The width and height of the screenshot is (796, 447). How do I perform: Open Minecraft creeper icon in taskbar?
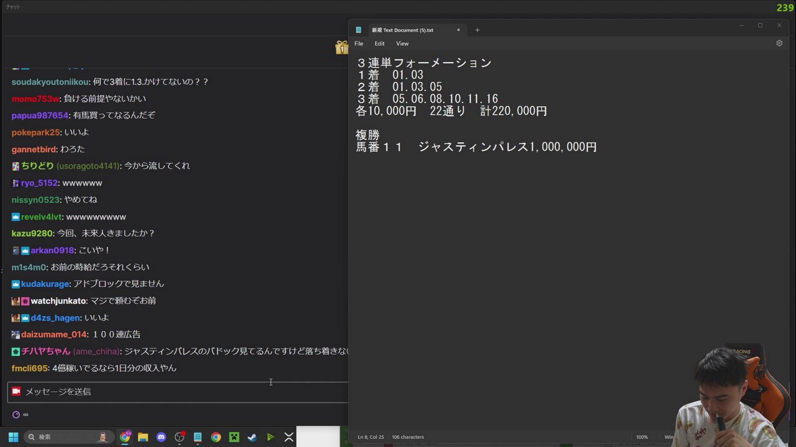tap(234, 437)
